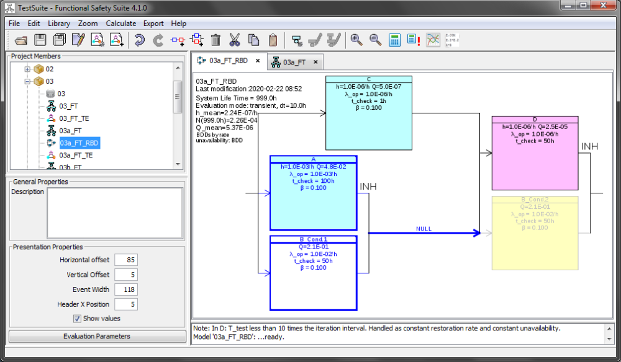Click the Evaluation Parameters button
621x362 pixels.
97,337
